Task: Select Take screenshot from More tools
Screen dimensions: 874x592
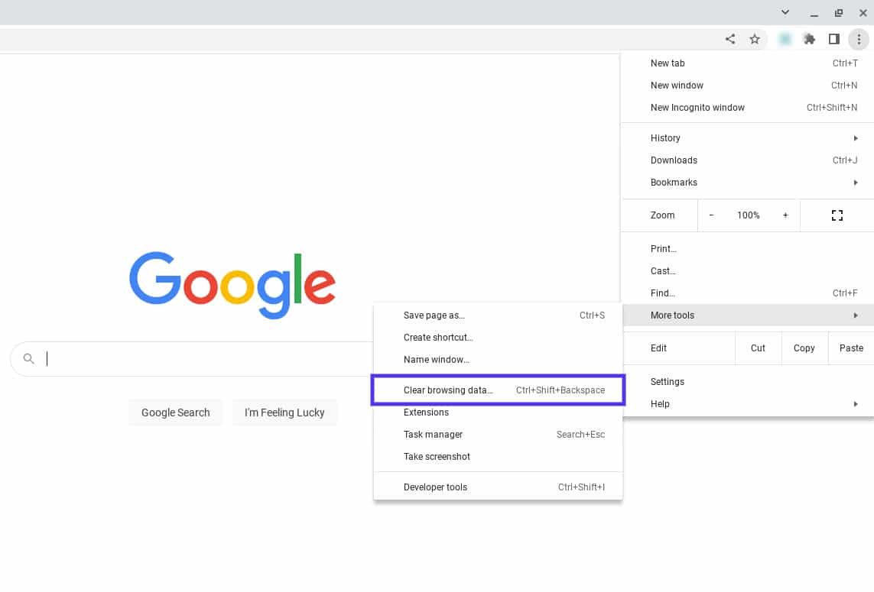Action: click(437, 456)
